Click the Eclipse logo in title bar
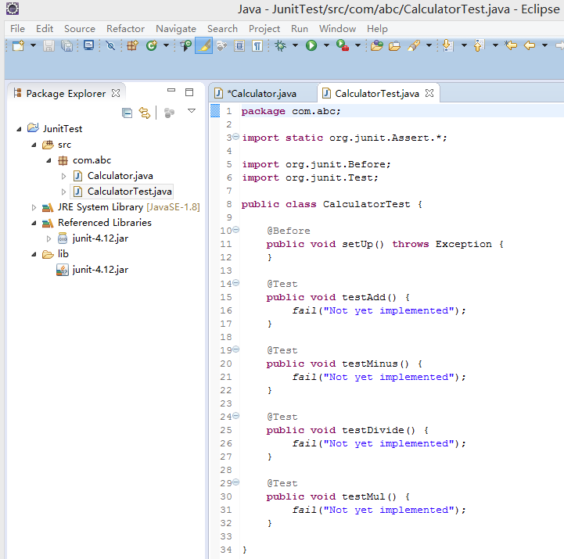Screen dimensions: 564x559 tap(13, 9)
